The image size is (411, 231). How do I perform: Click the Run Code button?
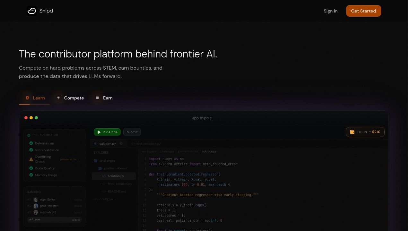coord(107,132)
